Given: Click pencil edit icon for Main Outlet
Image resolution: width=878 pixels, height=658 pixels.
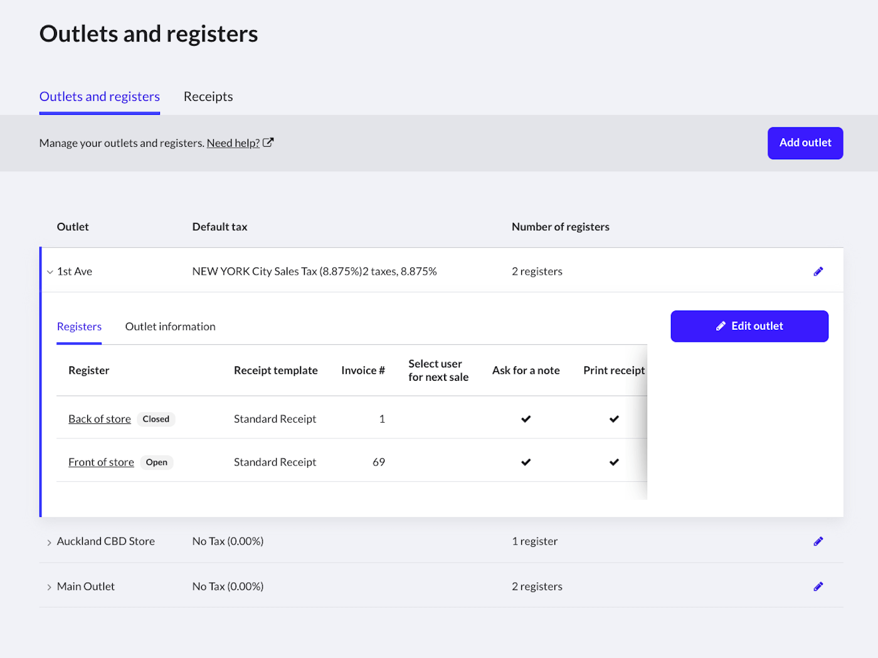Looking at the screenshot, I should (818, 586).
